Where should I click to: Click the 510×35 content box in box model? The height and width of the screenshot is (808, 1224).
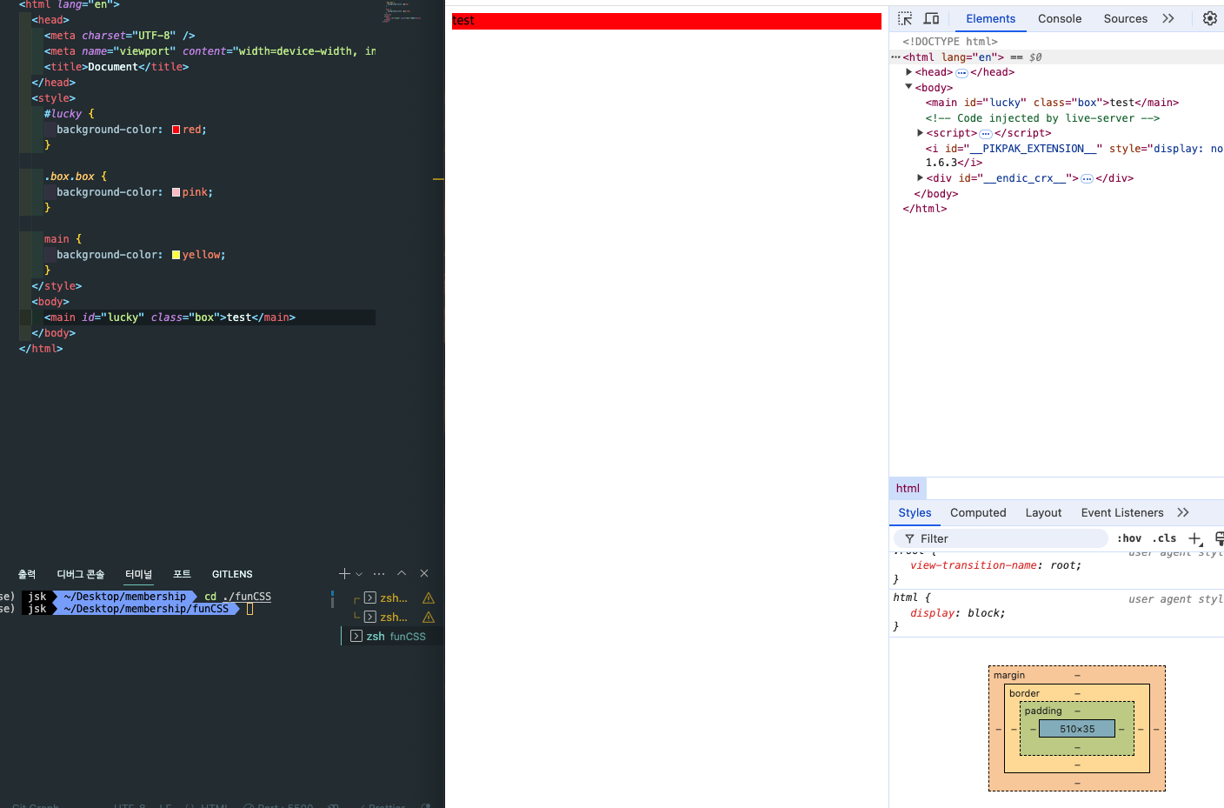[x=1077, y=729]
